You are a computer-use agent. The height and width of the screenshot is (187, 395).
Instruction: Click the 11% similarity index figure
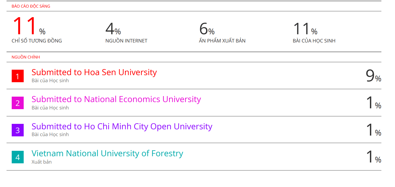coord(29,26)
